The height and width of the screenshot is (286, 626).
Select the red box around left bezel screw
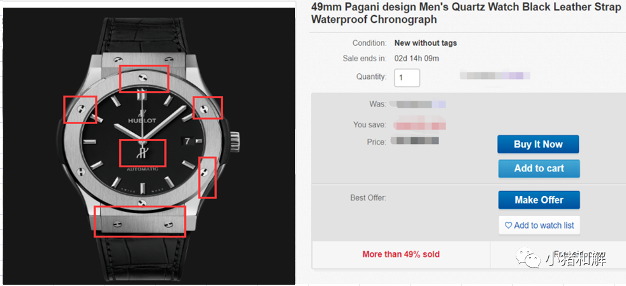click(x=80, y=110)
